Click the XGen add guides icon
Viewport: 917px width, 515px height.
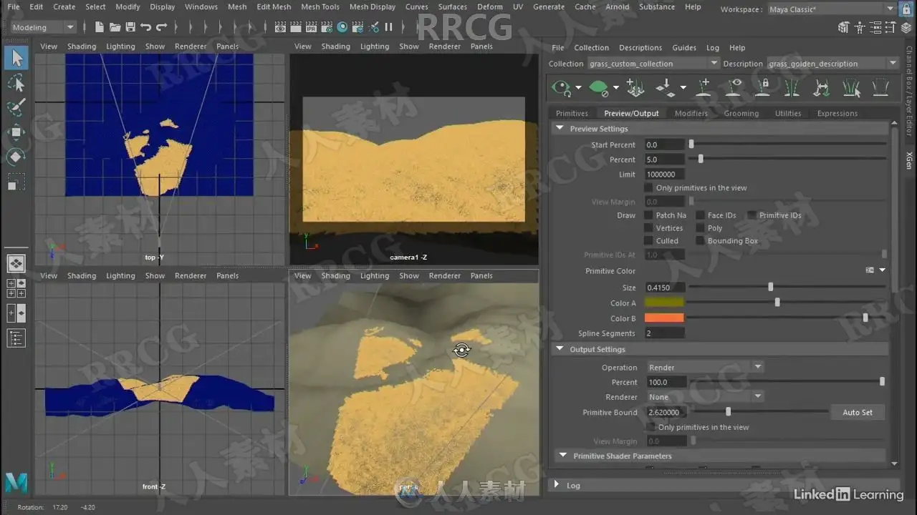(703, 88)
